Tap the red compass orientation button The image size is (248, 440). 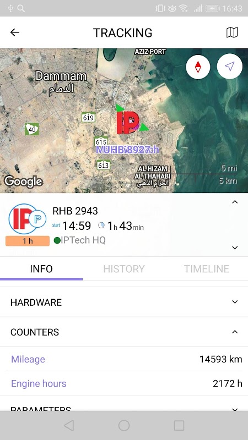198,67
